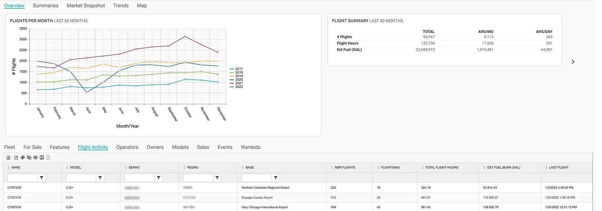Click the 2020 legend color marker
The height and width of the screenshot is (211, 602).
tap(232, 80)
